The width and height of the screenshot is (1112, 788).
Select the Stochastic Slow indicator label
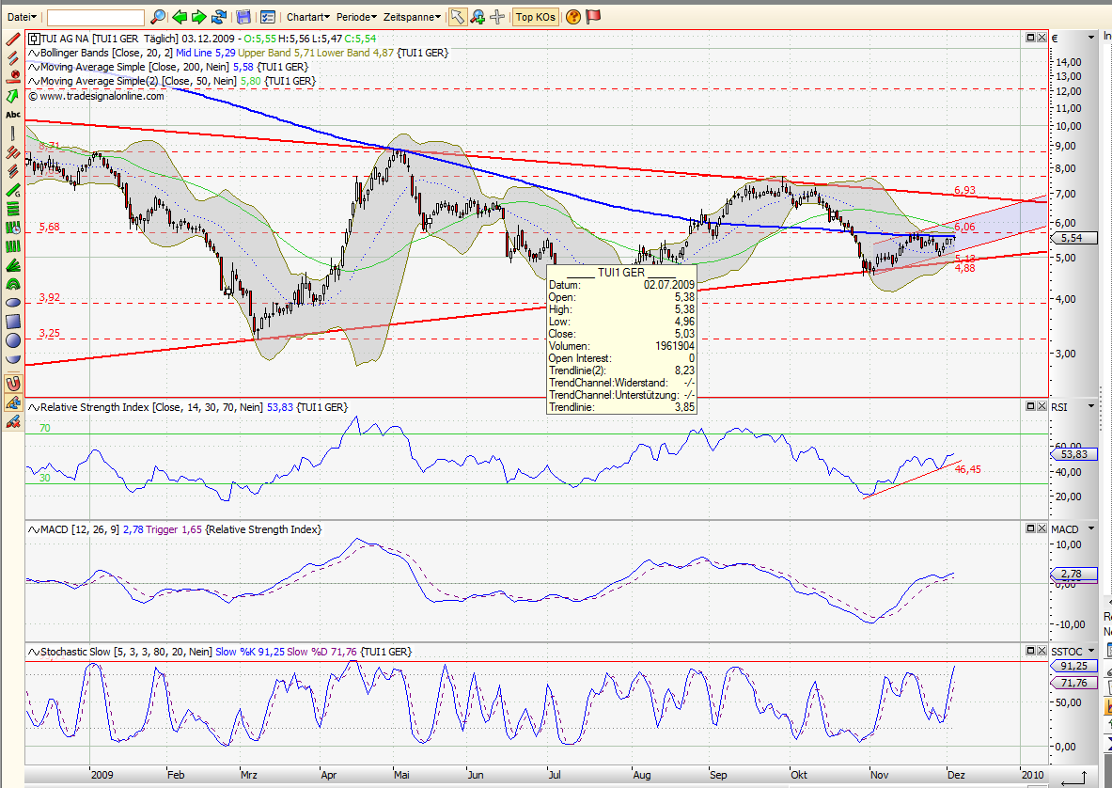pyautogui.click(x=219, y=651)
